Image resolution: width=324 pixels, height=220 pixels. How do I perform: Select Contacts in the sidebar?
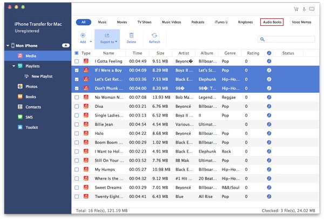33,107
